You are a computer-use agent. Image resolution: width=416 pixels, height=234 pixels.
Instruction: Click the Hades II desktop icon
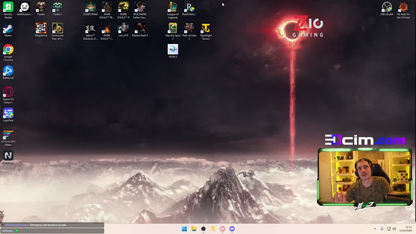point(58,9)
